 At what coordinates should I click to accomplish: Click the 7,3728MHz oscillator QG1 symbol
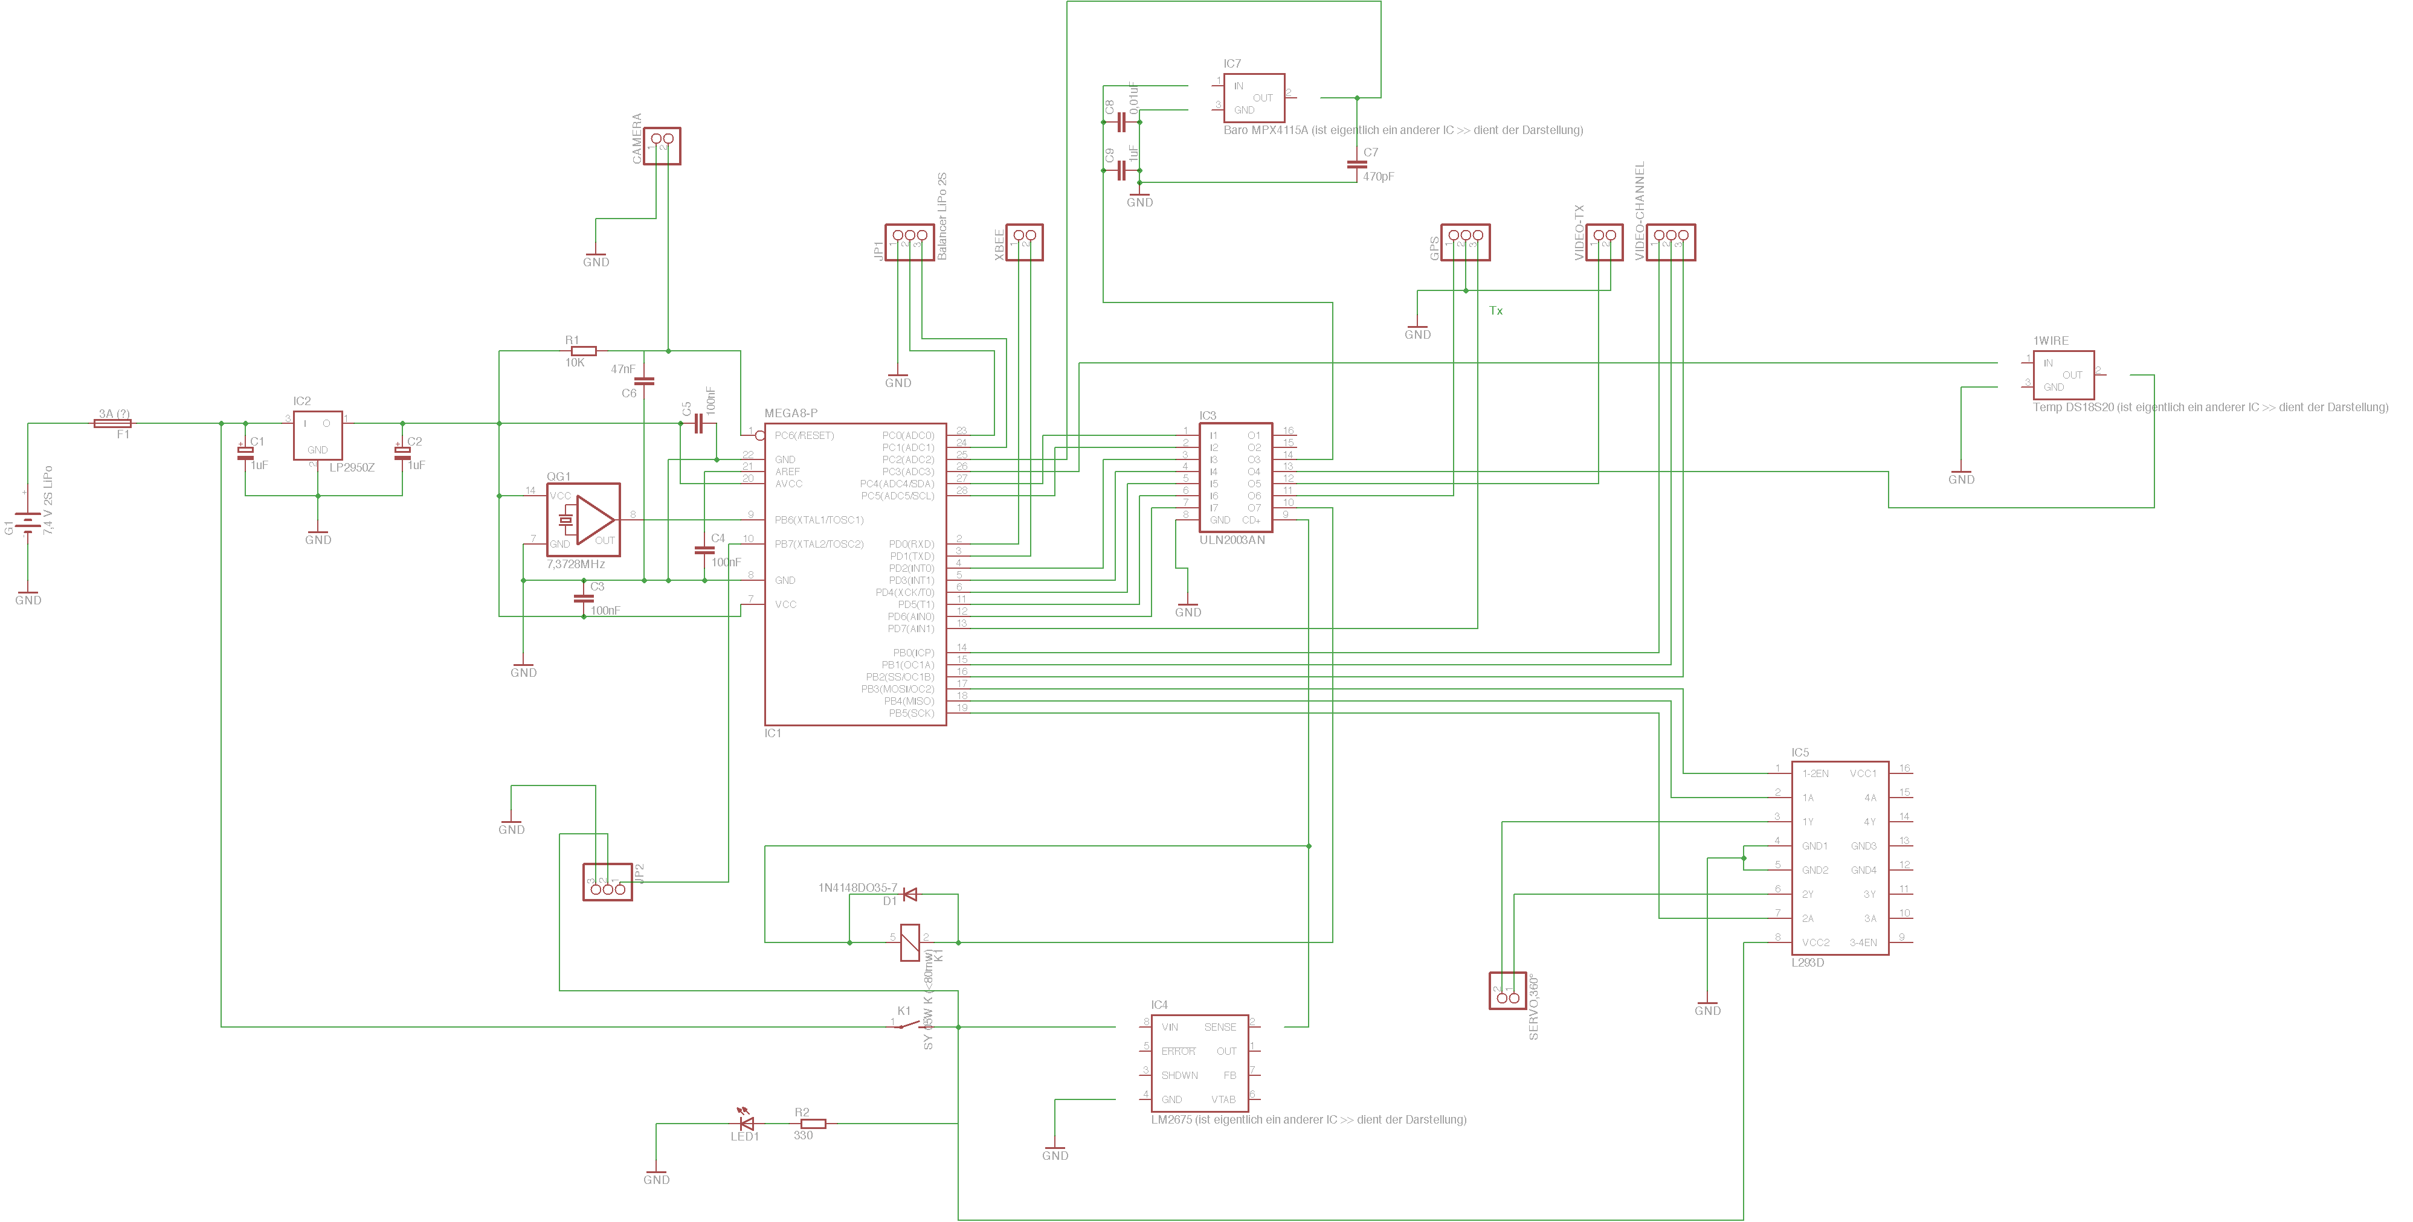582,520
